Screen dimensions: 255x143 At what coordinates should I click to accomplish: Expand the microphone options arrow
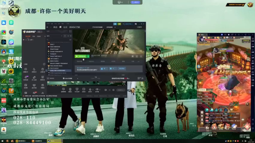(93, 90)
